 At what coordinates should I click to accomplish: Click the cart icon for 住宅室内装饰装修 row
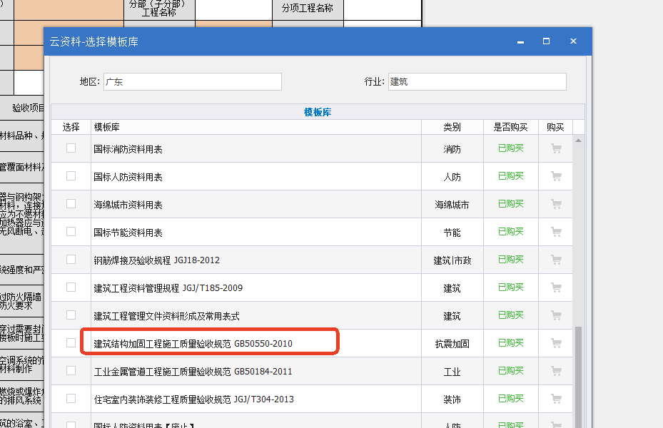(556, 399)
